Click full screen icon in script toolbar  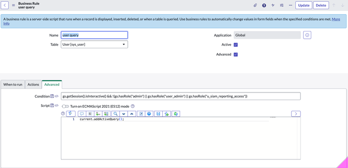141,114
